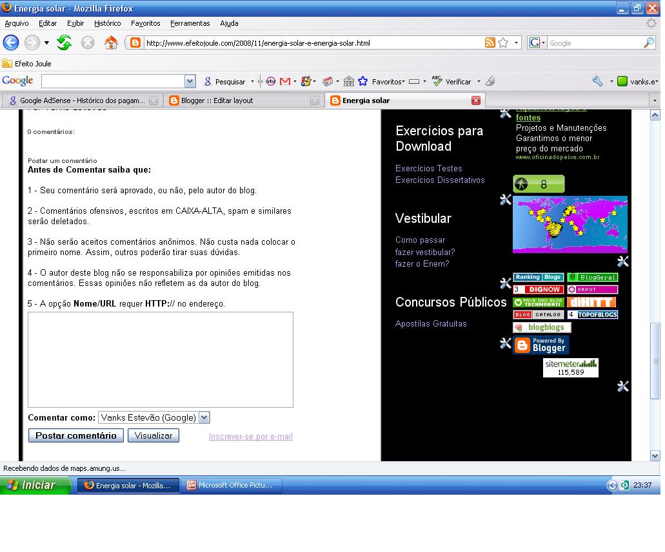Open Google toolbar wrench settings icon
The width and height of the screenshot is (665, 552).
(597, 81)
